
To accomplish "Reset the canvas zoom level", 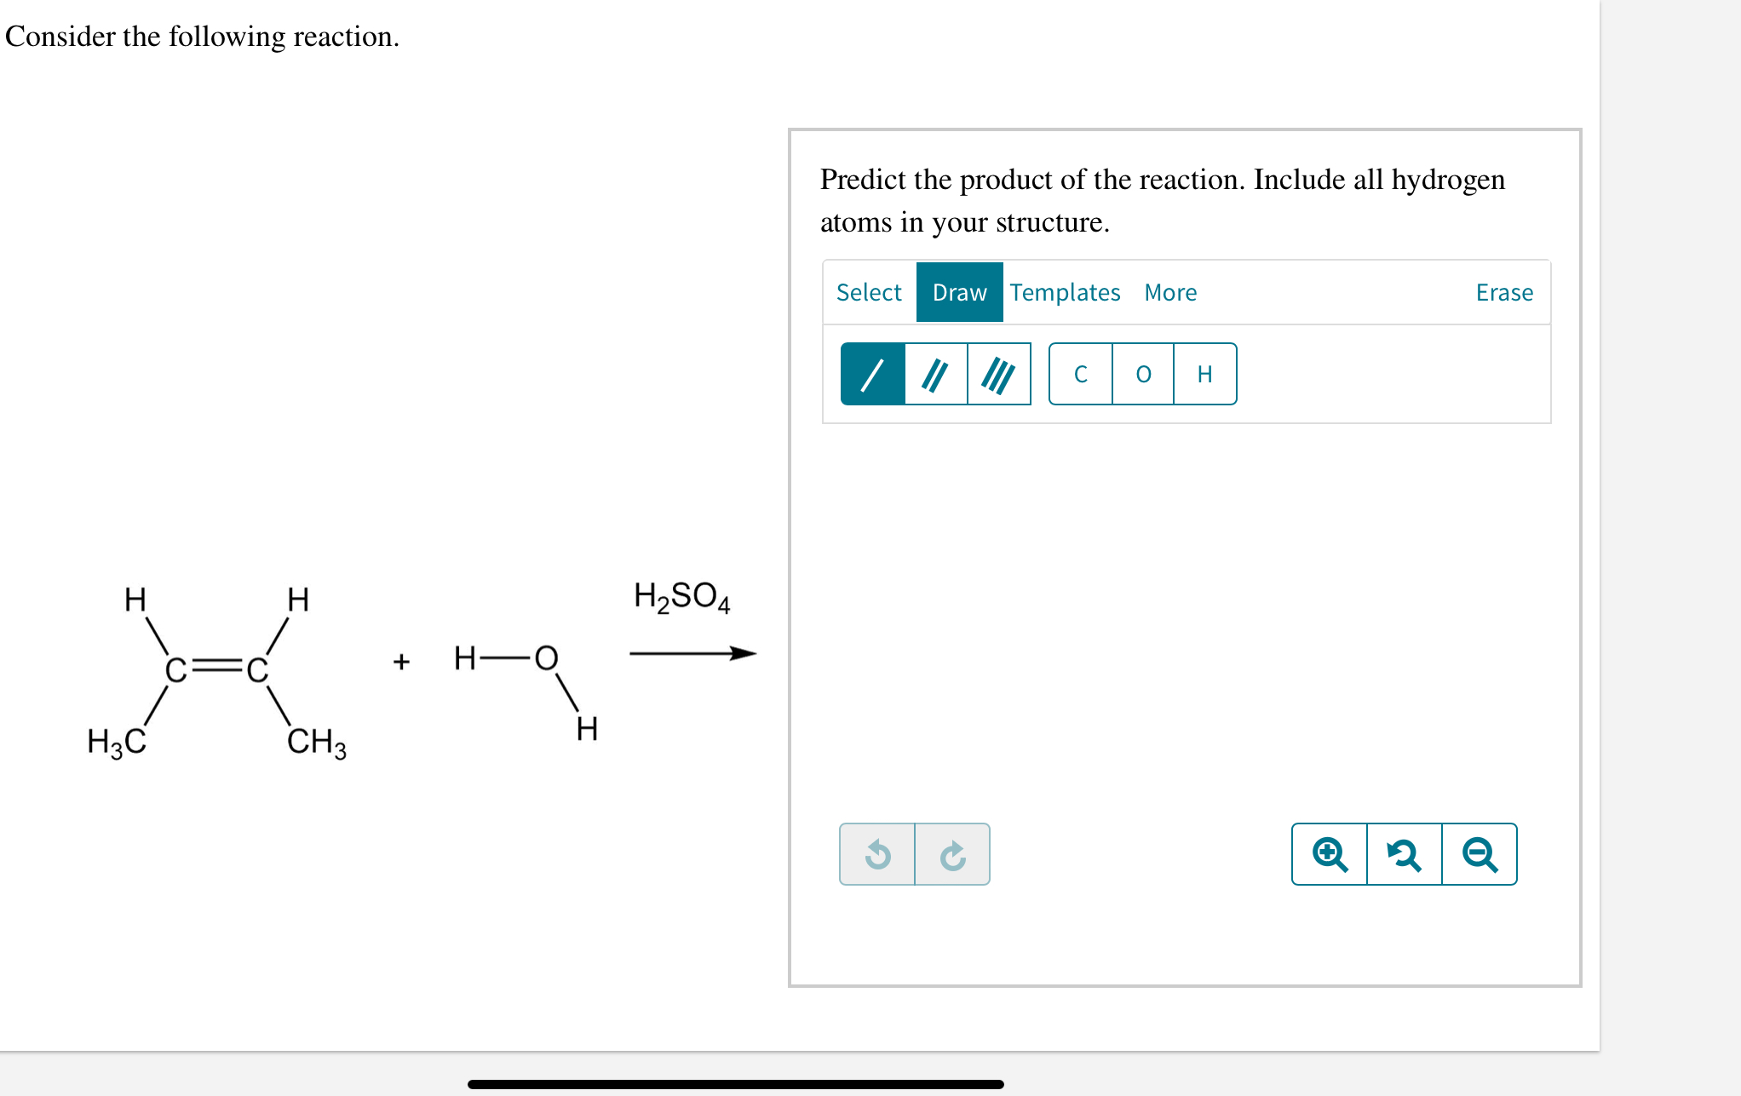I will [1404, 854].
